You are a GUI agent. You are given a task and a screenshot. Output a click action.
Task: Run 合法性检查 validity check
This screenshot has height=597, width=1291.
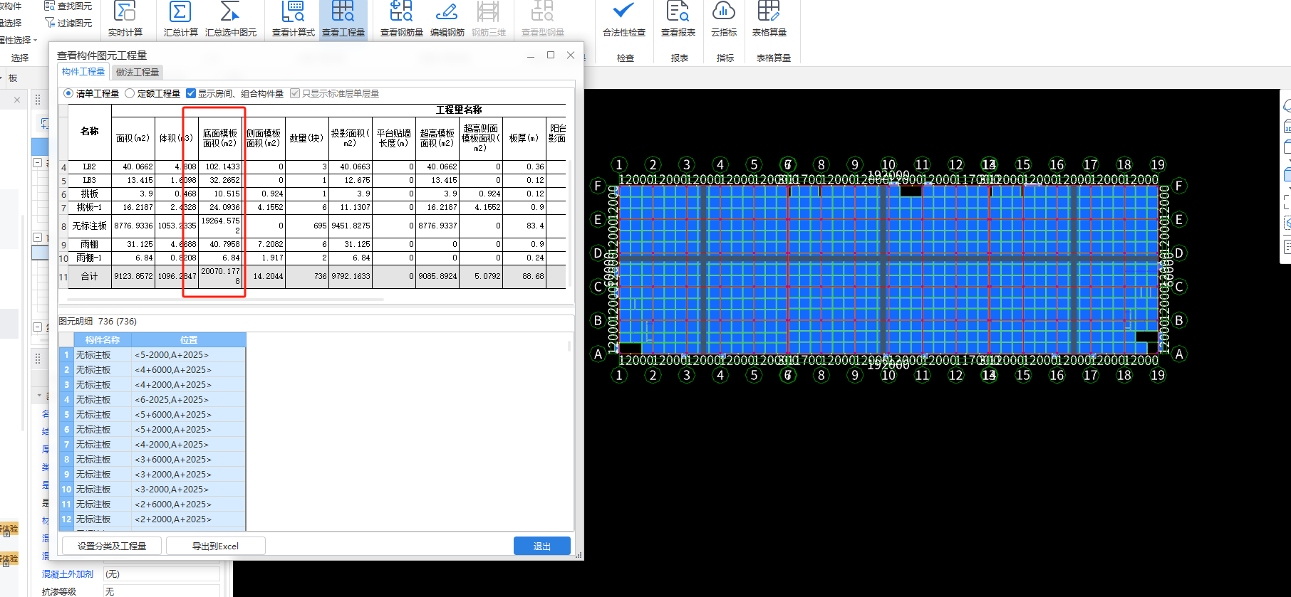pos(623,19)
